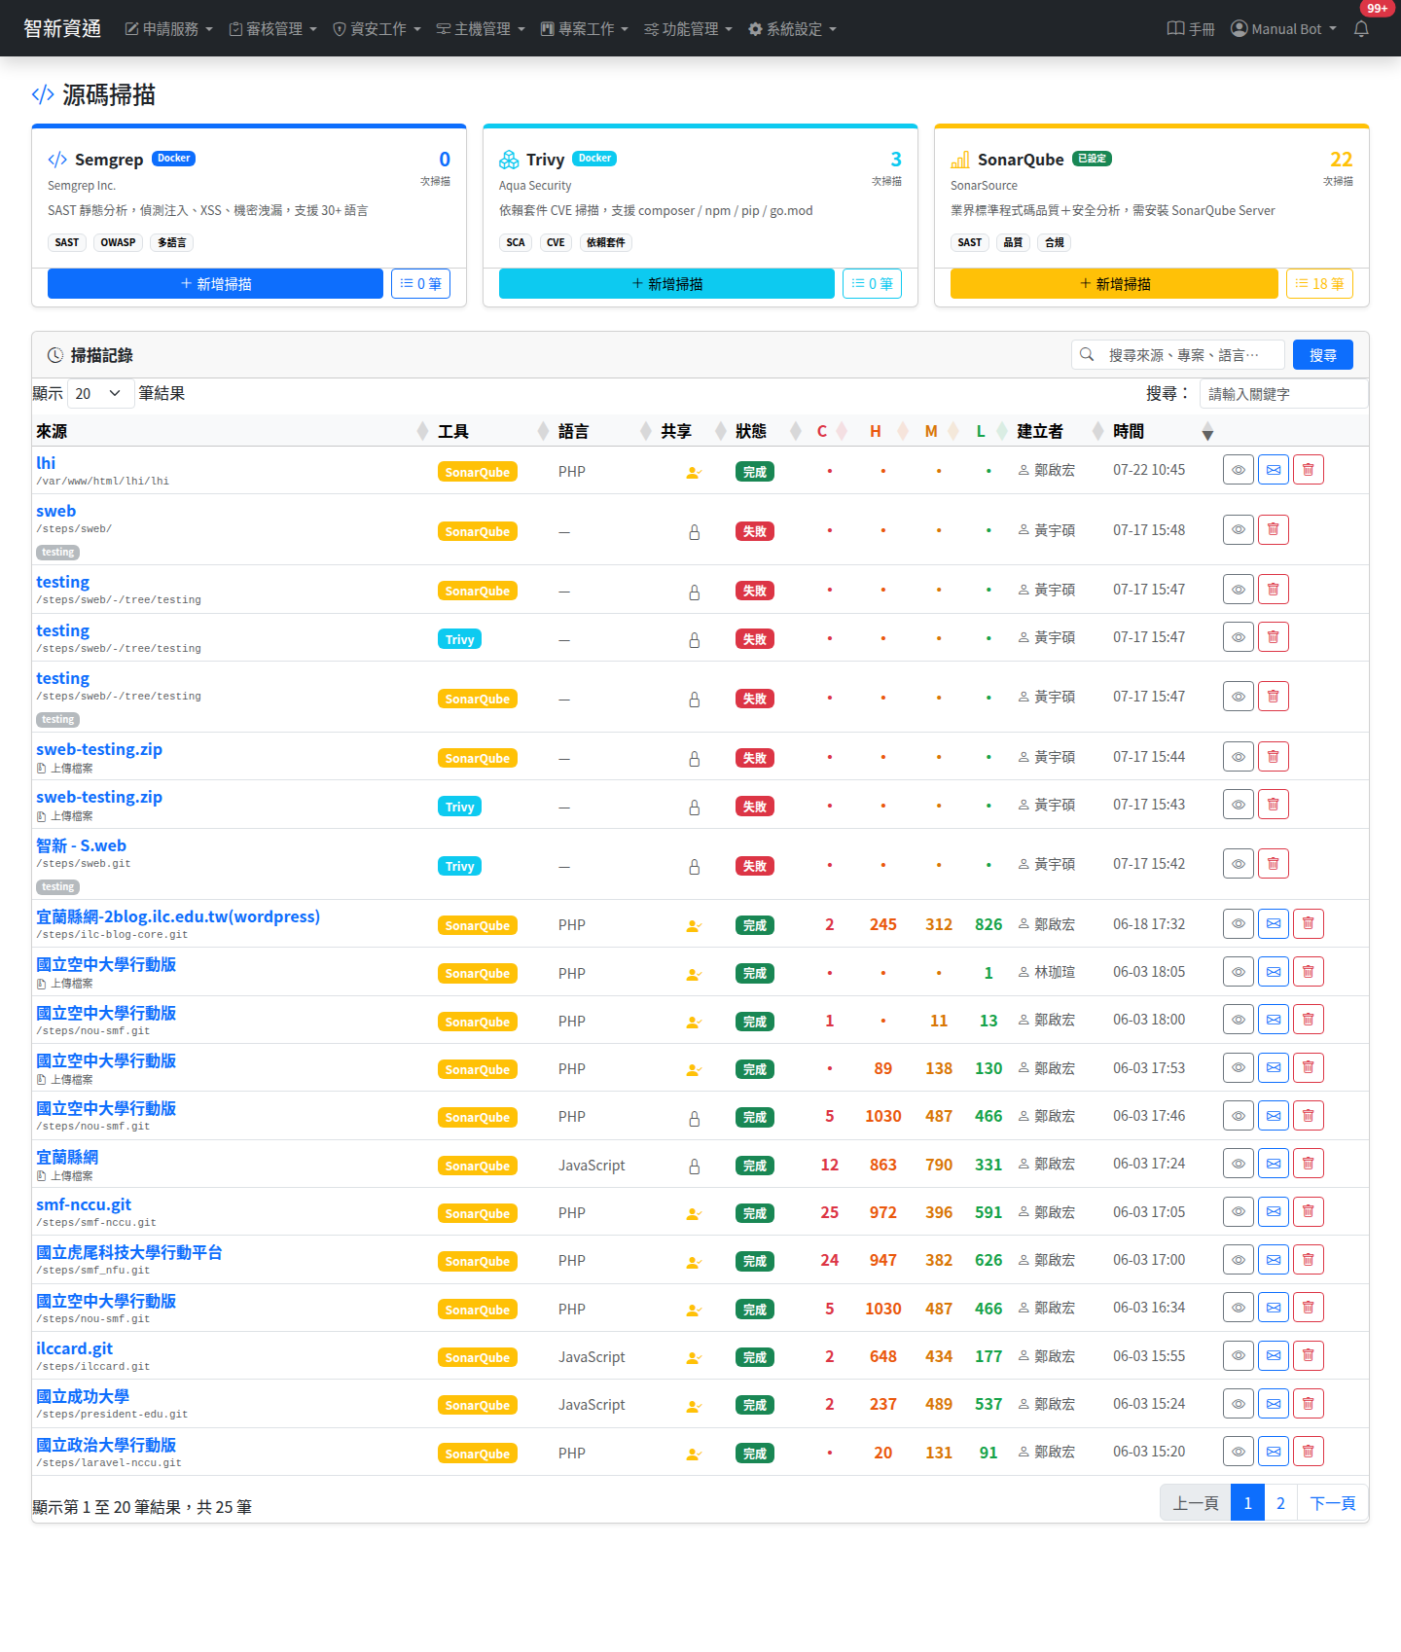The height and width of the screenshot is (1652, 1401).
Task: Email the 宜蘭縣網 scan from 06-03 17:24
Action: pos(1274,1164)
